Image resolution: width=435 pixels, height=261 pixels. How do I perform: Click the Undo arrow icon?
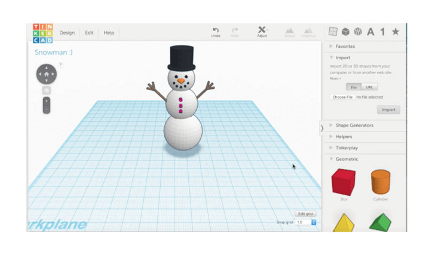[x=216, y=30]
